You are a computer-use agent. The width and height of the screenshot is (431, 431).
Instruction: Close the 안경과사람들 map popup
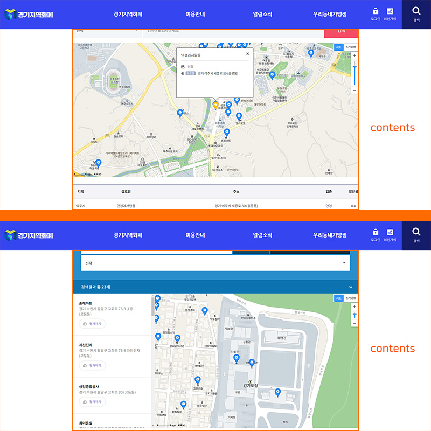click(x=247, y=54)
